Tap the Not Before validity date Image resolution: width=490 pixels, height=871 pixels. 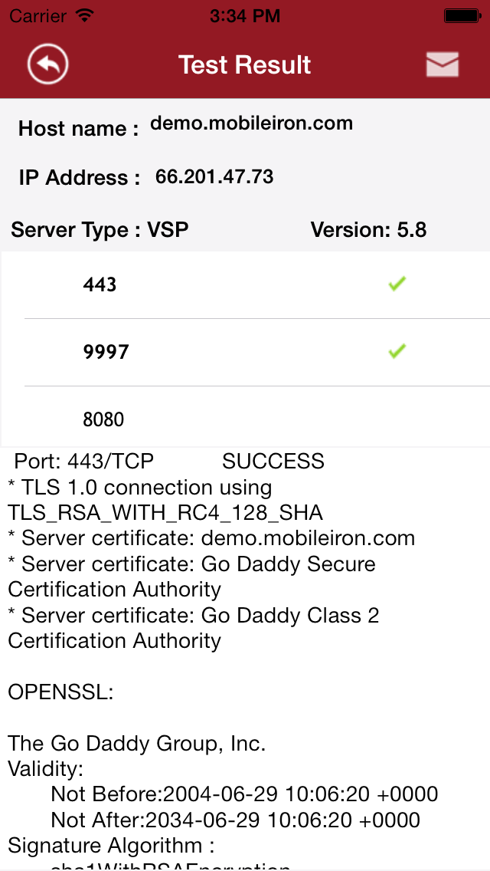(243, 794)
